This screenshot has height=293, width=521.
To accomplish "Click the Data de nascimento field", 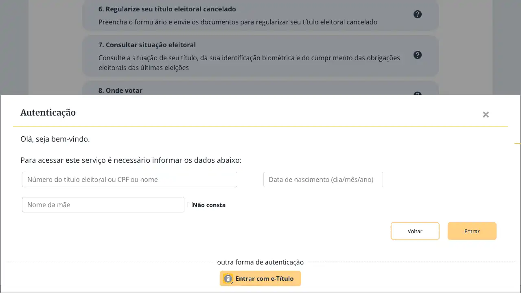I will click(323, 179).
